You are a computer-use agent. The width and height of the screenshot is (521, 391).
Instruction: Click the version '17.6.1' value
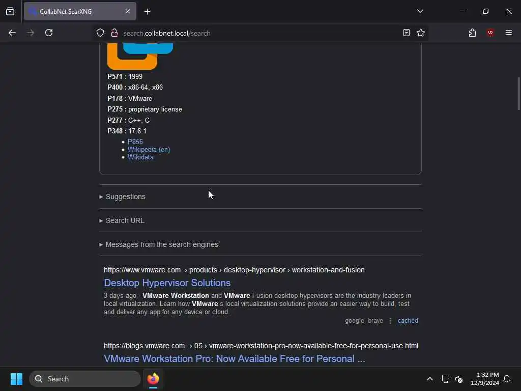point(137,131)
